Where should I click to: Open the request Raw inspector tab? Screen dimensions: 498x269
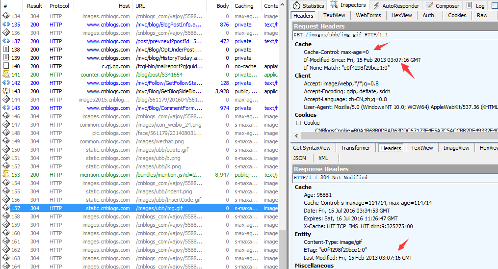482,16
